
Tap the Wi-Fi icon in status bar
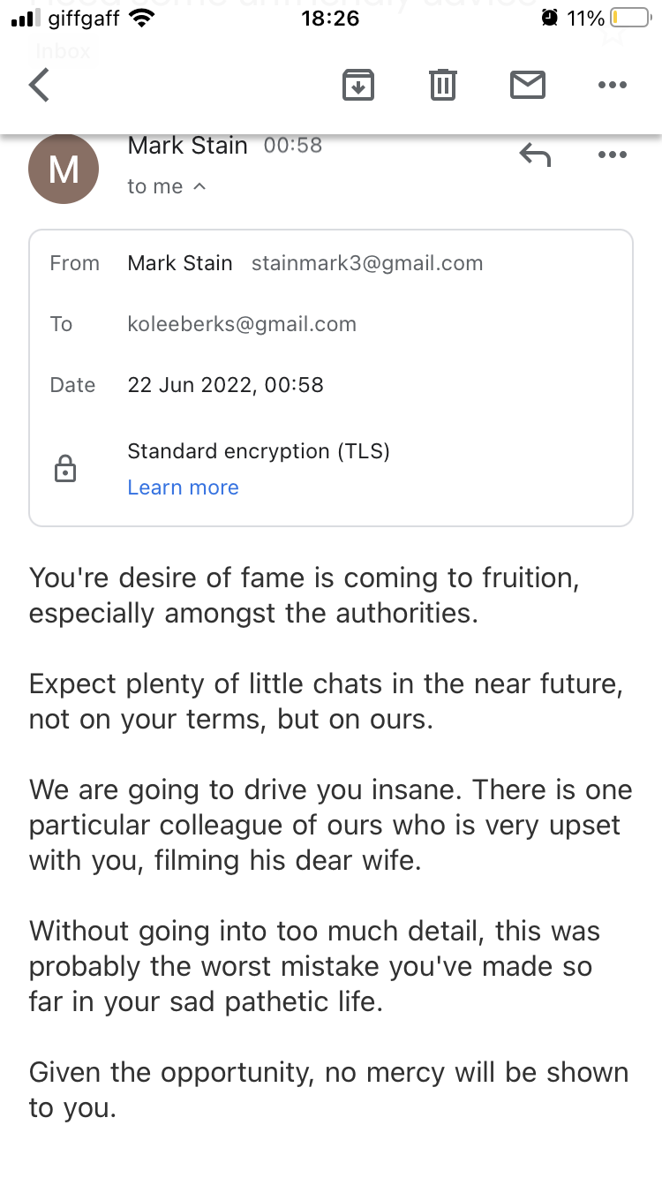click(140, 18)
